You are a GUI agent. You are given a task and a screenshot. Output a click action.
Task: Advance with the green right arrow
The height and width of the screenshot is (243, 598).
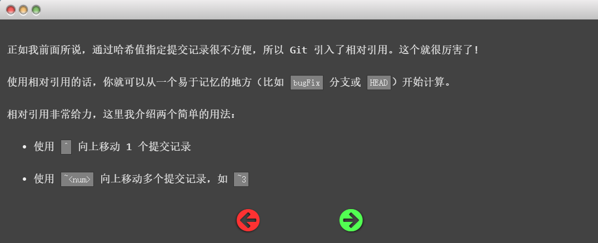351,221
